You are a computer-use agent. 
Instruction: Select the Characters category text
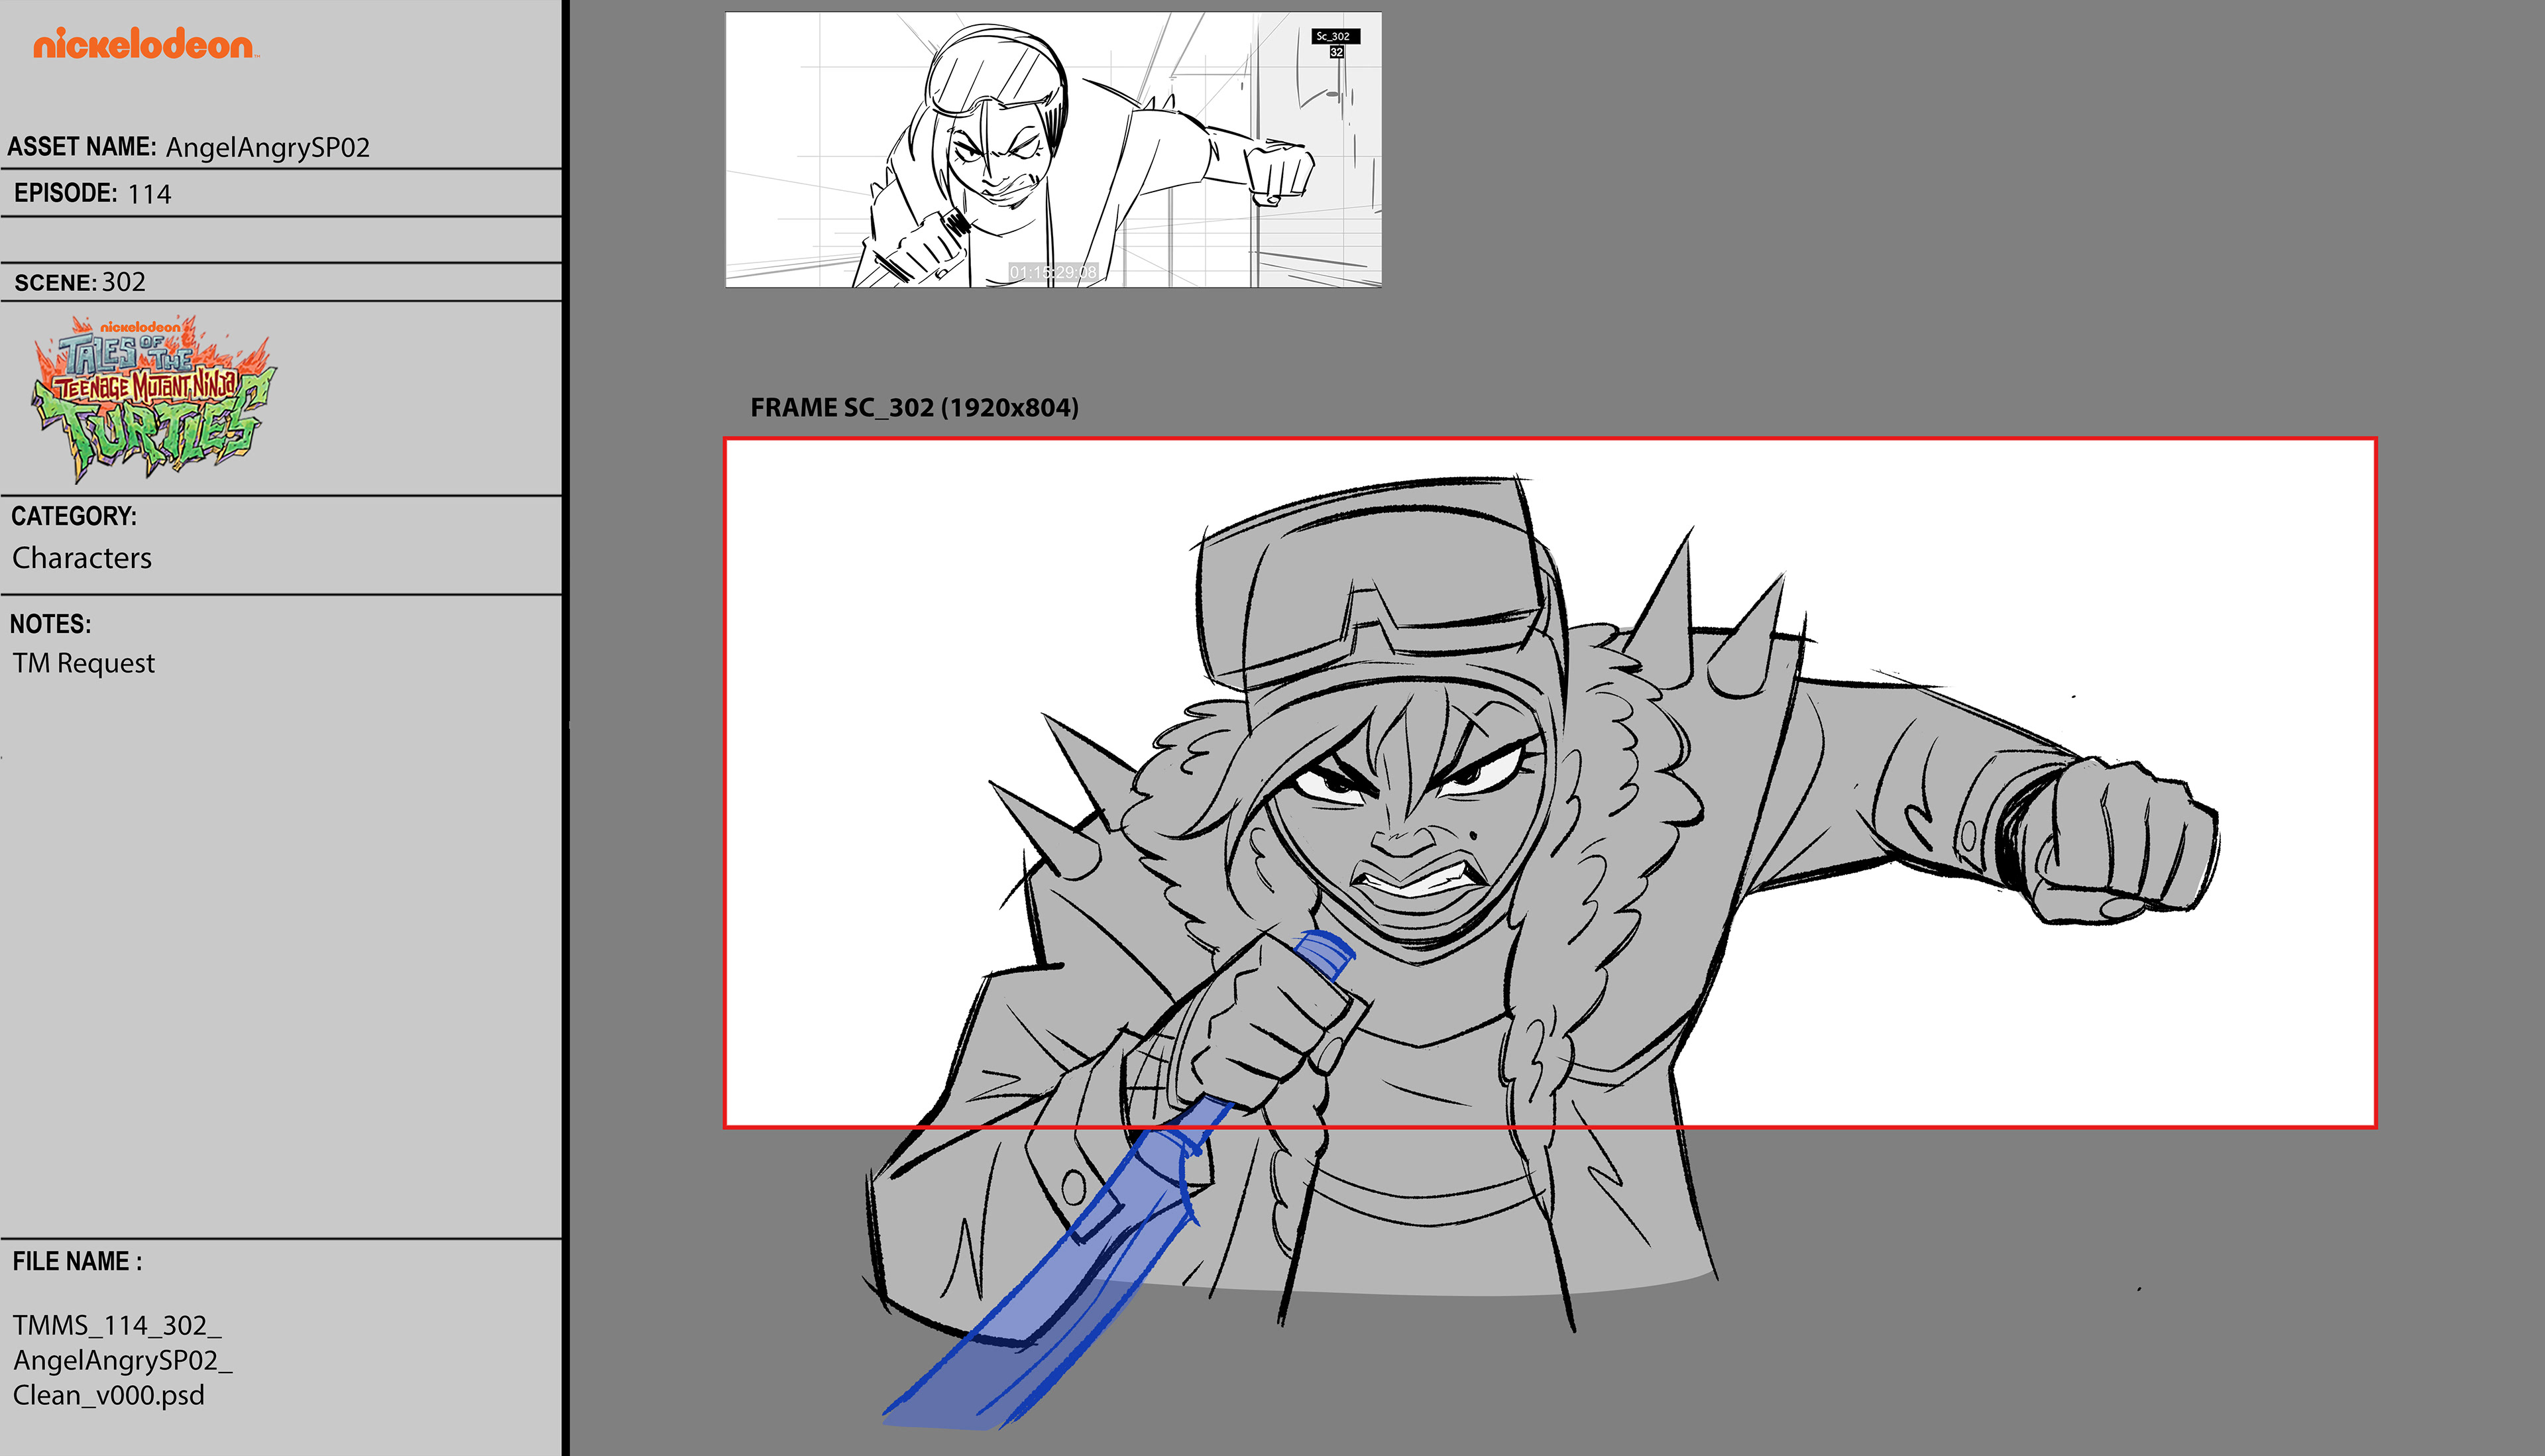pos(82,558)
